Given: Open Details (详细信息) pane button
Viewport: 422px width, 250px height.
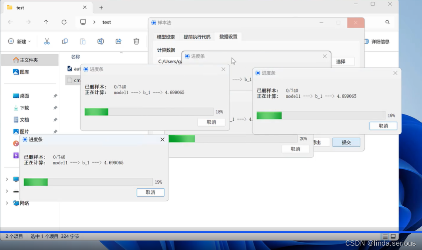Looking at the screenshot, I should click(x=377, y=41).
